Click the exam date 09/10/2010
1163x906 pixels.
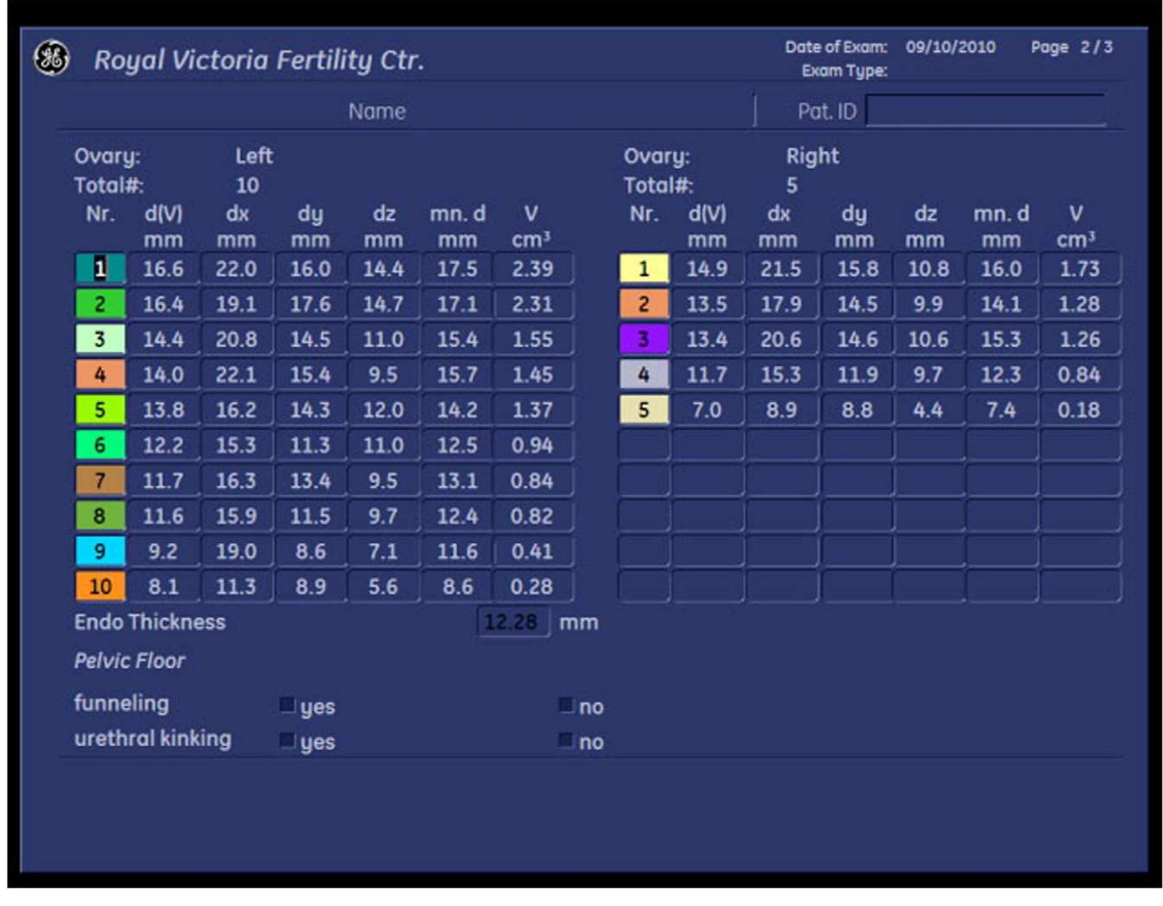coord(950,47)
